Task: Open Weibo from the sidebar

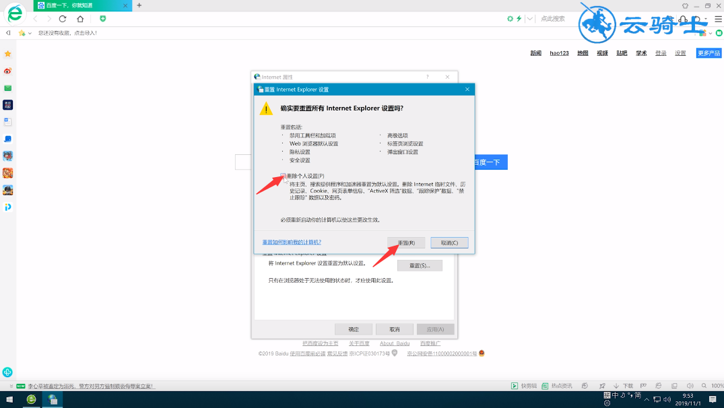Action: [x=8, y=71]
